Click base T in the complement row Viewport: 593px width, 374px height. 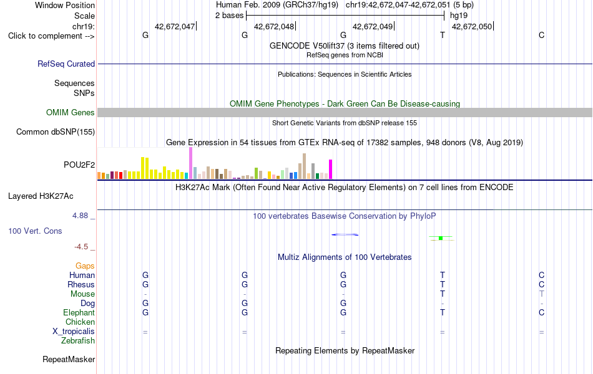point(443,35)
